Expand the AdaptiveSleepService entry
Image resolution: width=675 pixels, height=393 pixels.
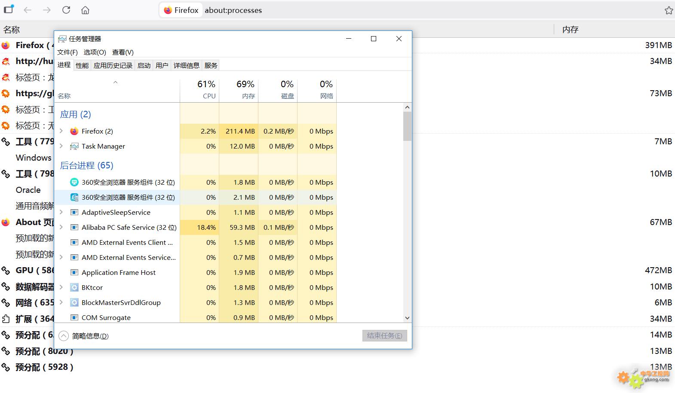(61, 212)
